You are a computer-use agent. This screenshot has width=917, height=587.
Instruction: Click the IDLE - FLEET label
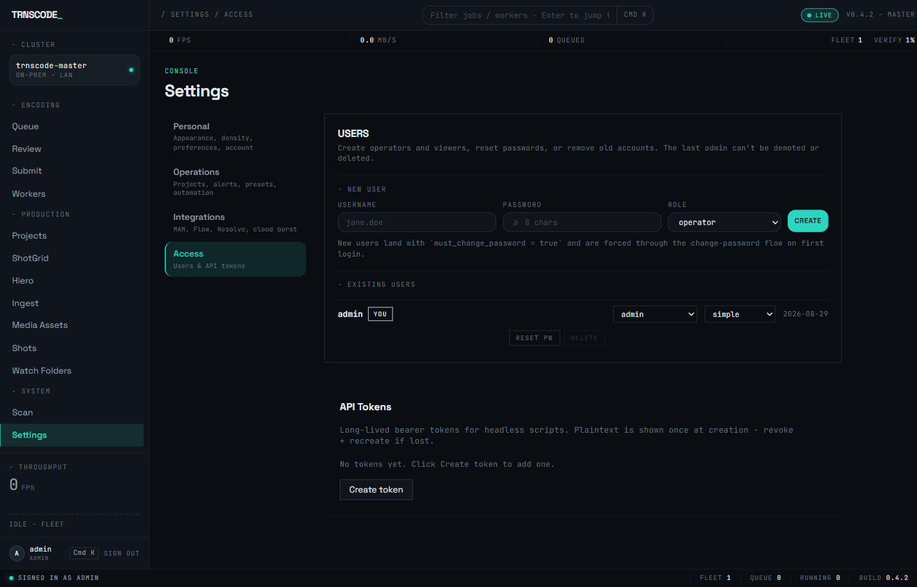point(36,524)
